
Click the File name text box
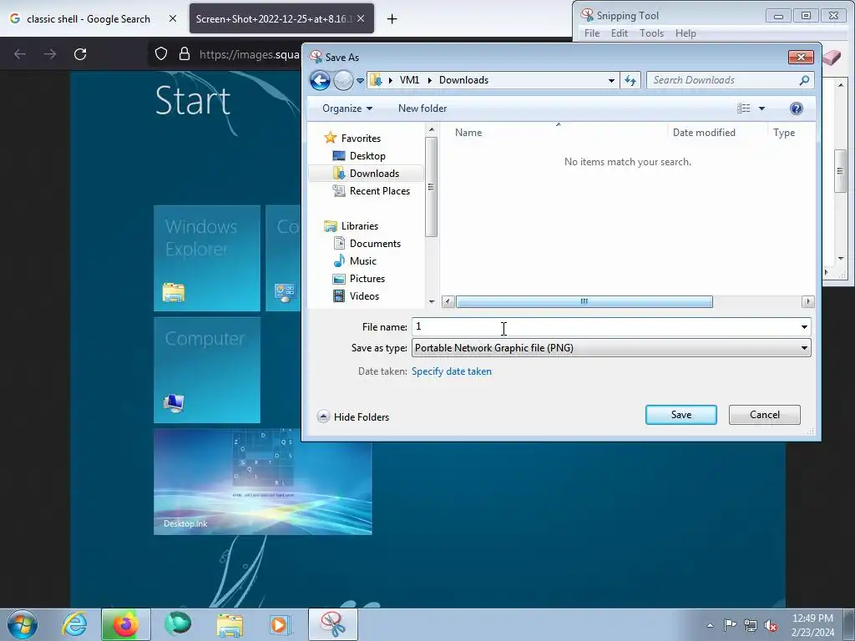(605, 326)
